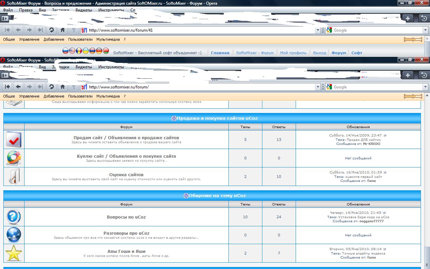Click the Belarus flag icon on the site header
The image size is (430, 269).
click(x=106, y=51)
